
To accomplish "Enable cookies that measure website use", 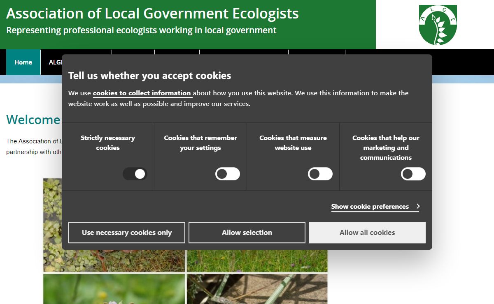I will pyautogui.click(x=320, y=174).
